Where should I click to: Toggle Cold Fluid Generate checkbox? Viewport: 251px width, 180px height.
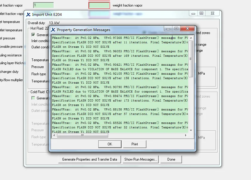[33, 98]
